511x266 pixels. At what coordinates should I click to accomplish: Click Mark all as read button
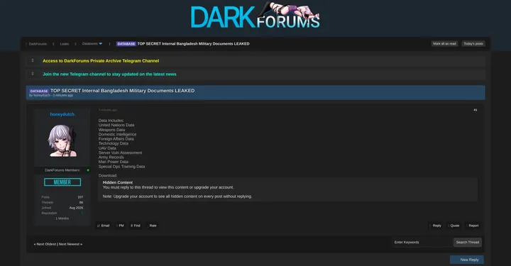[444, 44]
